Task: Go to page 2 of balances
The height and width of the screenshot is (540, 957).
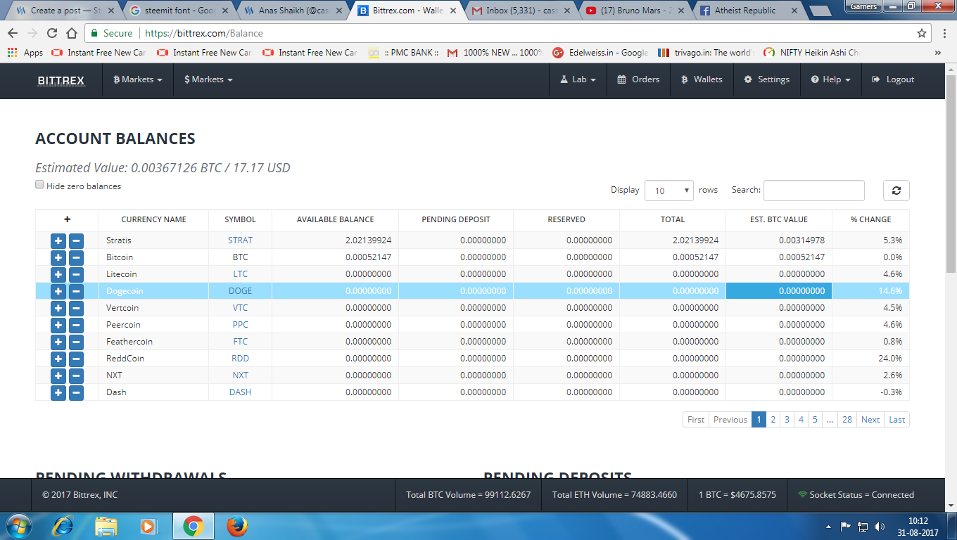Action: click(773, 420)
